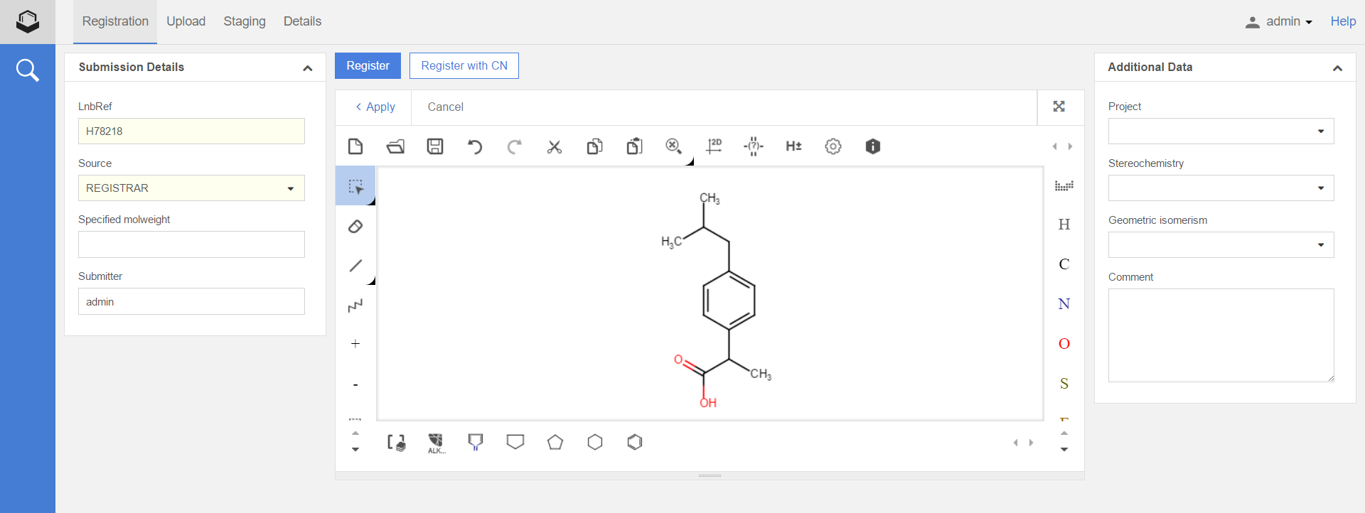This screenshot has width=1365, height=513.
Task: Open the Source dropdown showing REGISTRAR
Action: [191, 188]
